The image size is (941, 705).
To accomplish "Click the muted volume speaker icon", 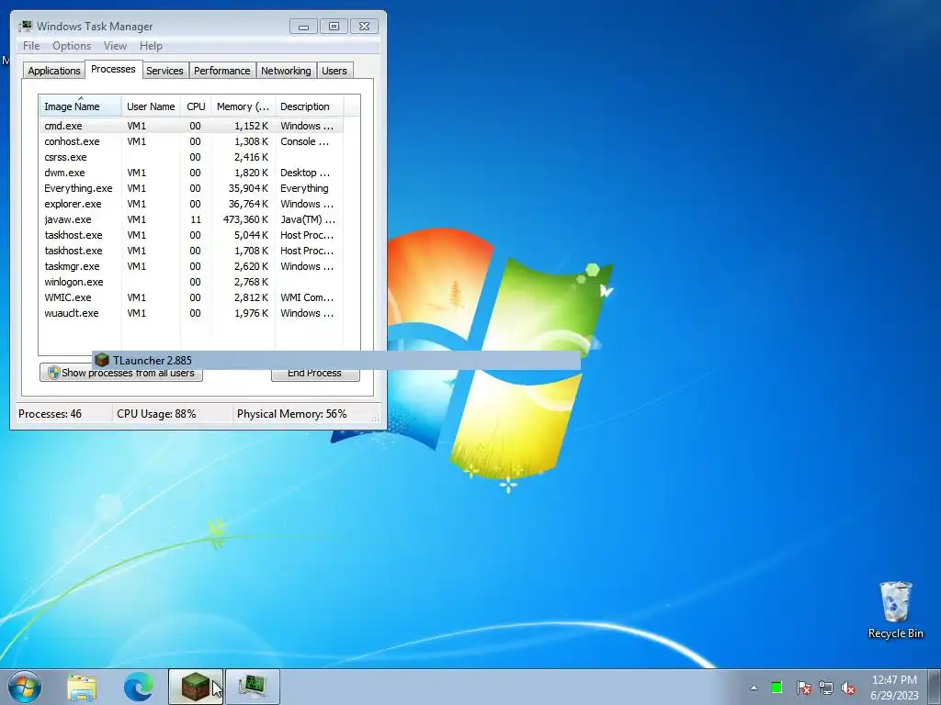I will pos(848,688).
